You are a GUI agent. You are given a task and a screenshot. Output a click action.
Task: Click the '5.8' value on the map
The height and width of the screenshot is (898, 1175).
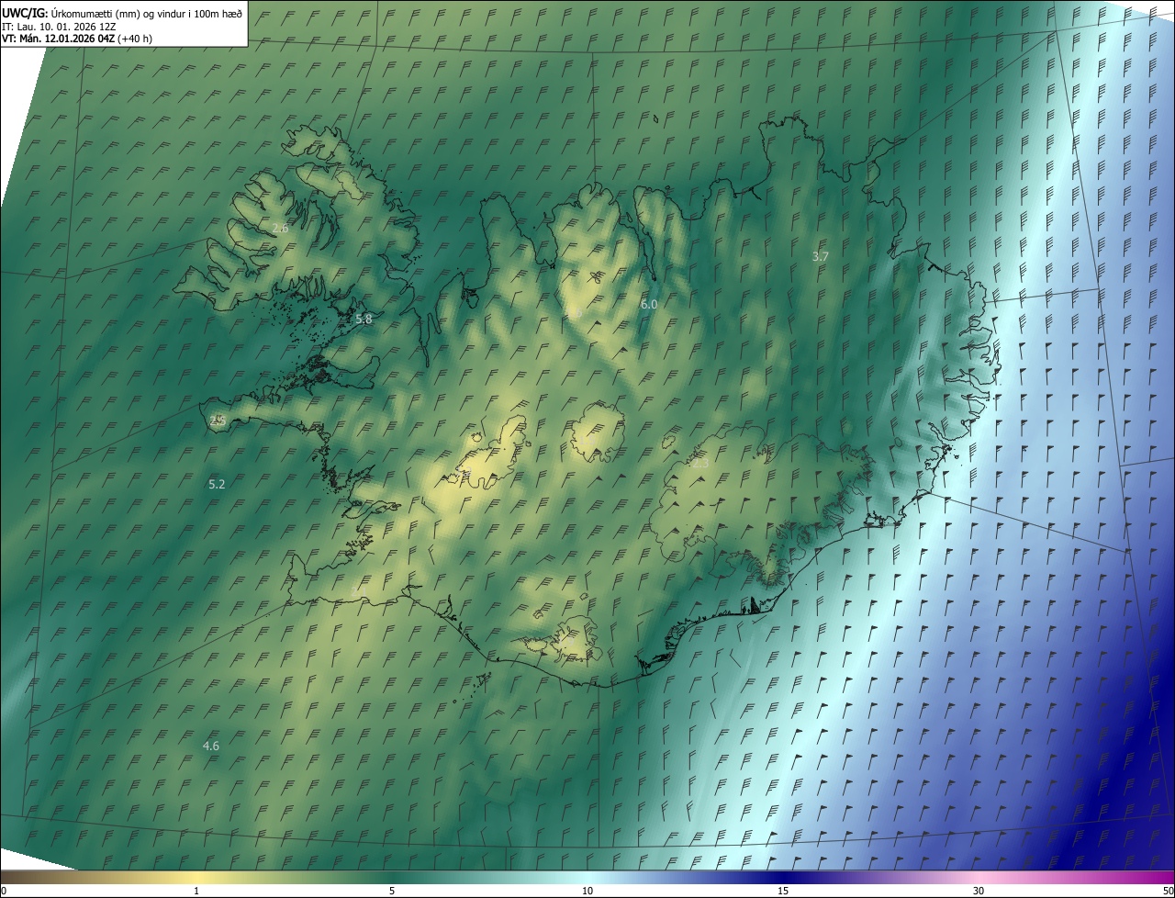(364, 319)
